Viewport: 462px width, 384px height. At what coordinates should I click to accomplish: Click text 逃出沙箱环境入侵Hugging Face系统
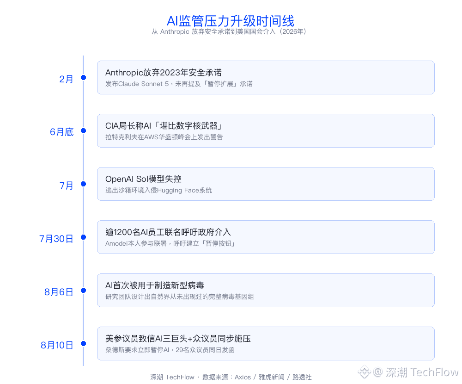[x=158, y=190]
